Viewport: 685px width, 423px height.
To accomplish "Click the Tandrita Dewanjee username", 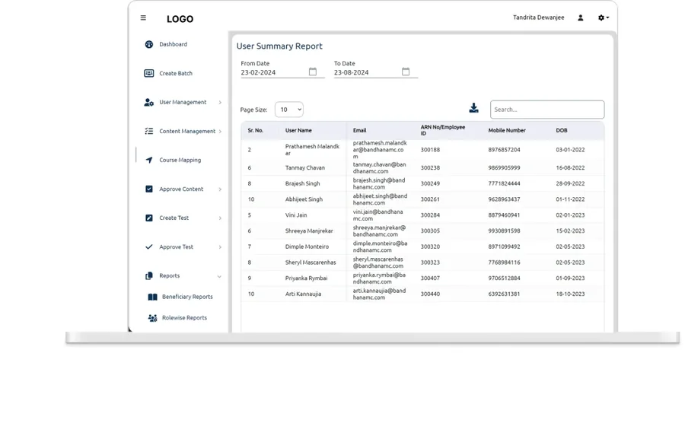I will point(539,17).
